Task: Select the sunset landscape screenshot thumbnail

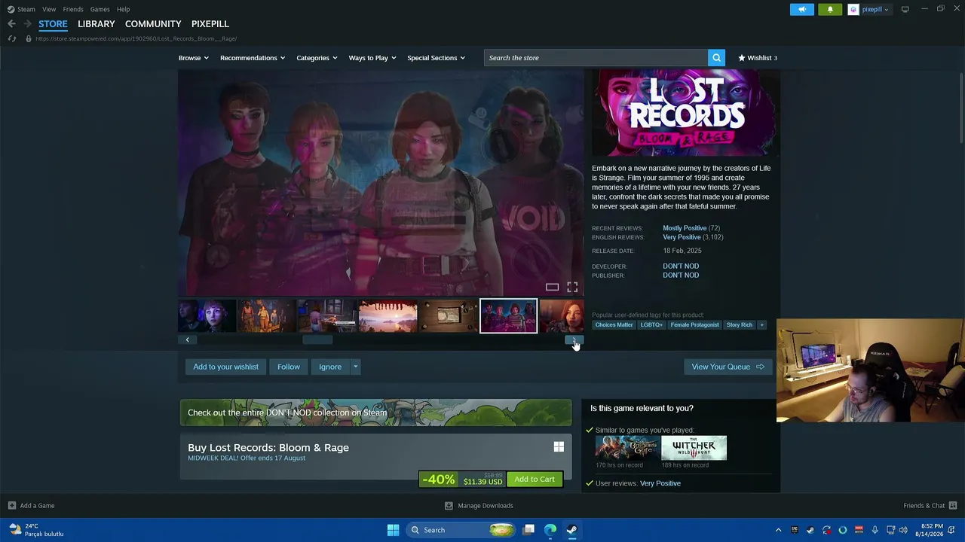Action: pos(388,316)
